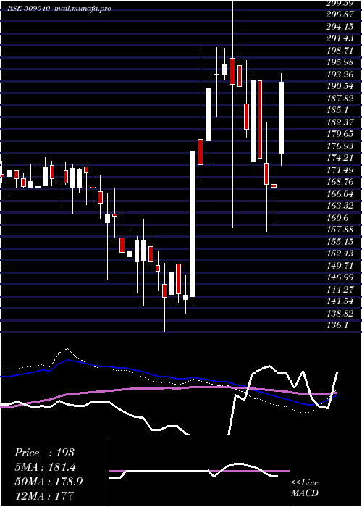Click the 138.82 price axis label
This screenshot has height=507, width=362.
coord(340,314)
